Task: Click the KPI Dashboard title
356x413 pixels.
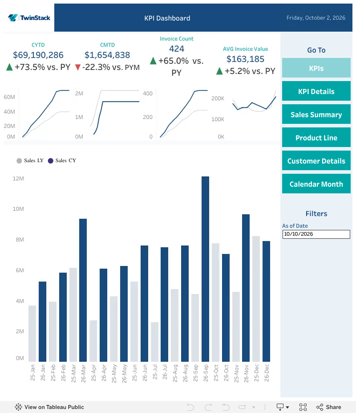Action: click(x=167, y=18)
